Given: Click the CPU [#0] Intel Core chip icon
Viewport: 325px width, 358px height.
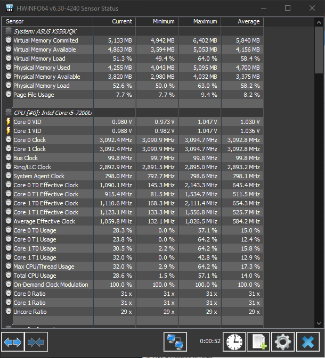Looking at the screenshot, I should pyautogui.click(x=9, y=112).
